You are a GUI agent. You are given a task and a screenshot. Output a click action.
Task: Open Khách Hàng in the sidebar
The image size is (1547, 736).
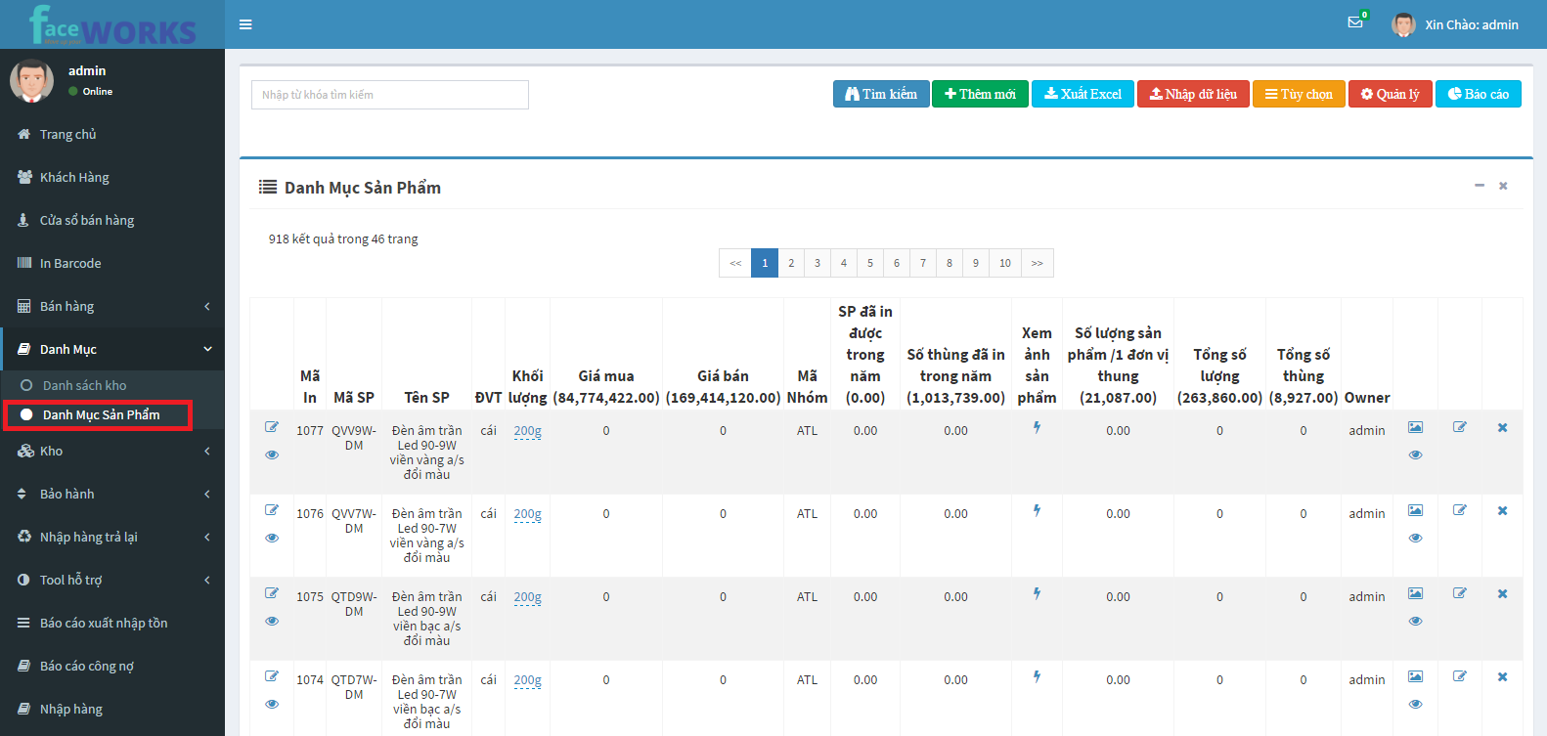pyautogui.click(x=74, y=177)
